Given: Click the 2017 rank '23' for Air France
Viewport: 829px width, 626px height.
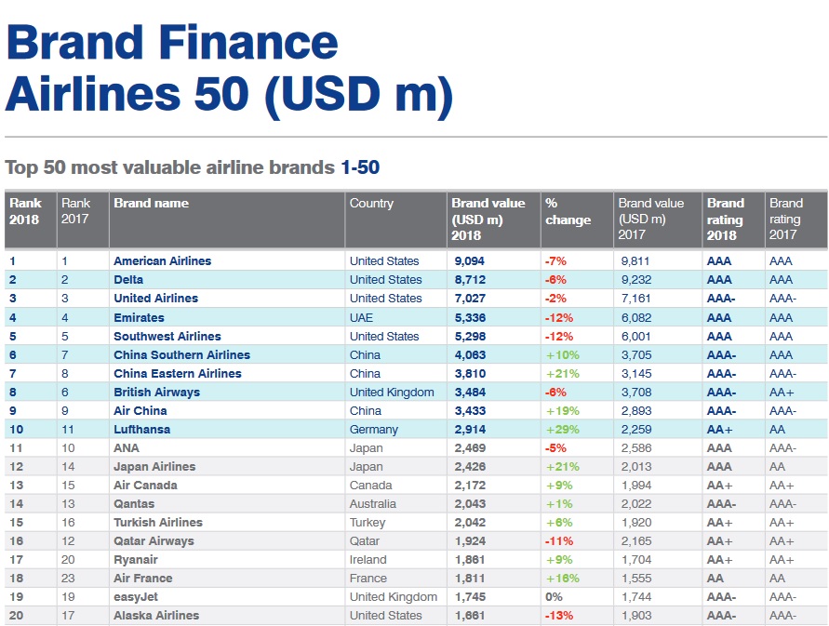Looking at the screenshot, I should coord(68,579).
